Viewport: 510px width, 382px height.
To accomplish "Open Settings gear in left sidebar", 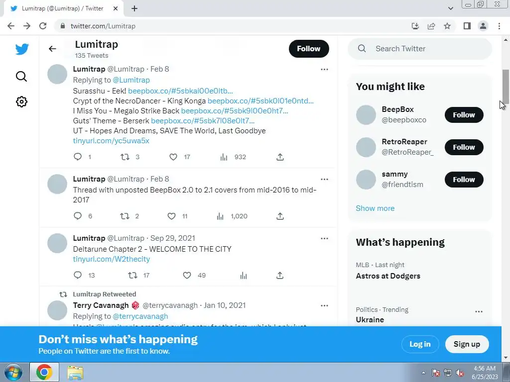I will click(21, 101).
